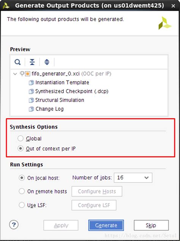This screenshot has width=180, height=241.
Task: Click the search magnifier icon in Preview
Action: pyautogui.click(x=17, y=62)
